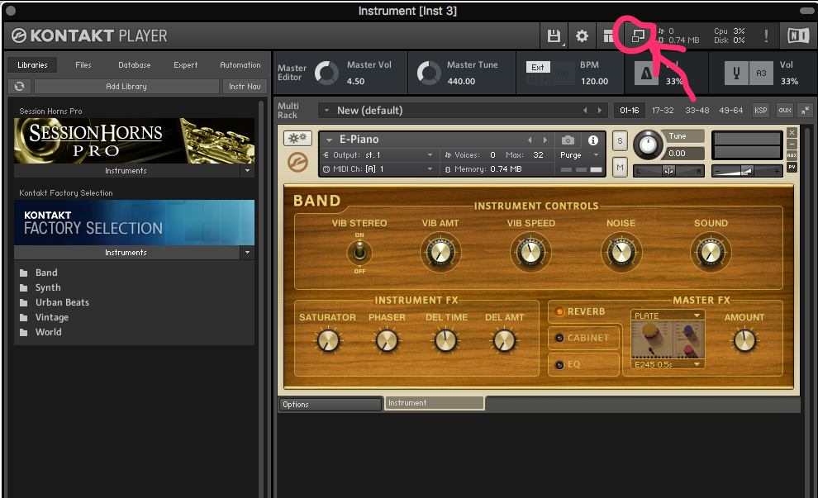Click the E-Piano volume slider
818x498 pixels.
coord(747,170)
